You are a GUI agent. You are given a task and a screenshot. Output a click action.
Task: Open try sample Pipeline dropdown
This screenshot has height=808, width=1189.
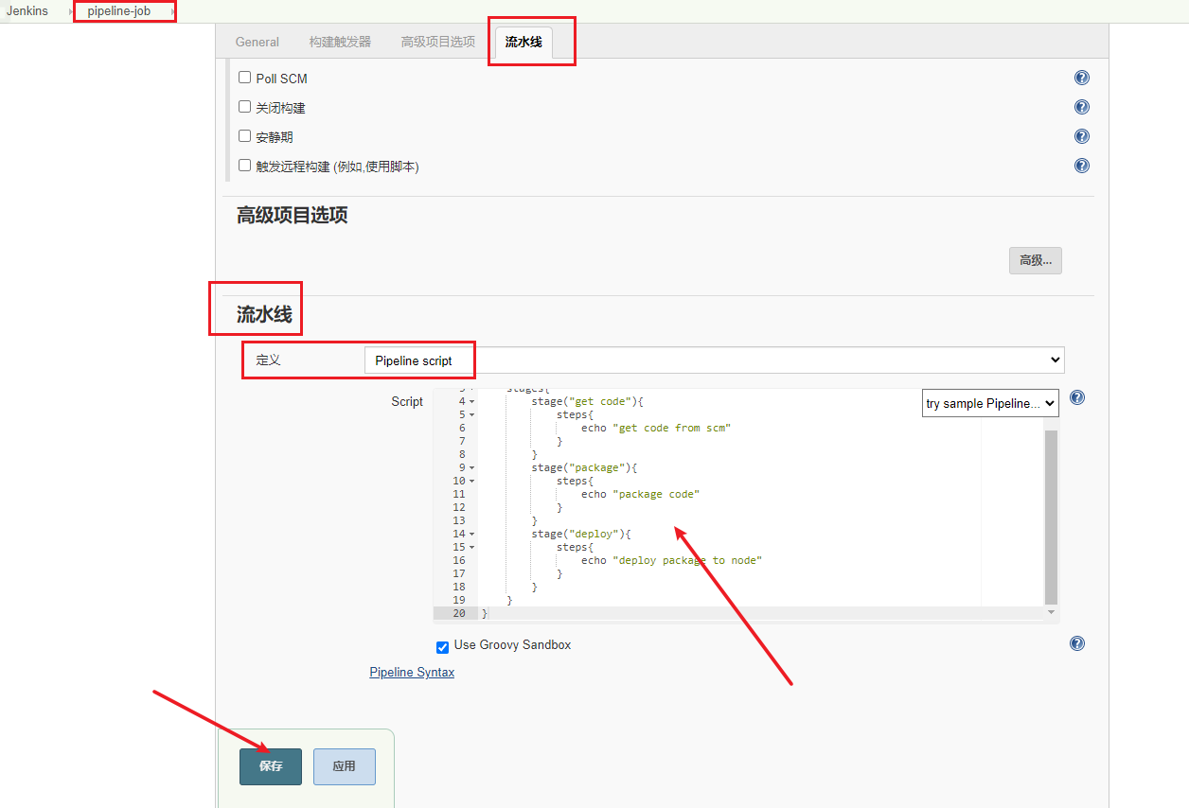[990, 403]
